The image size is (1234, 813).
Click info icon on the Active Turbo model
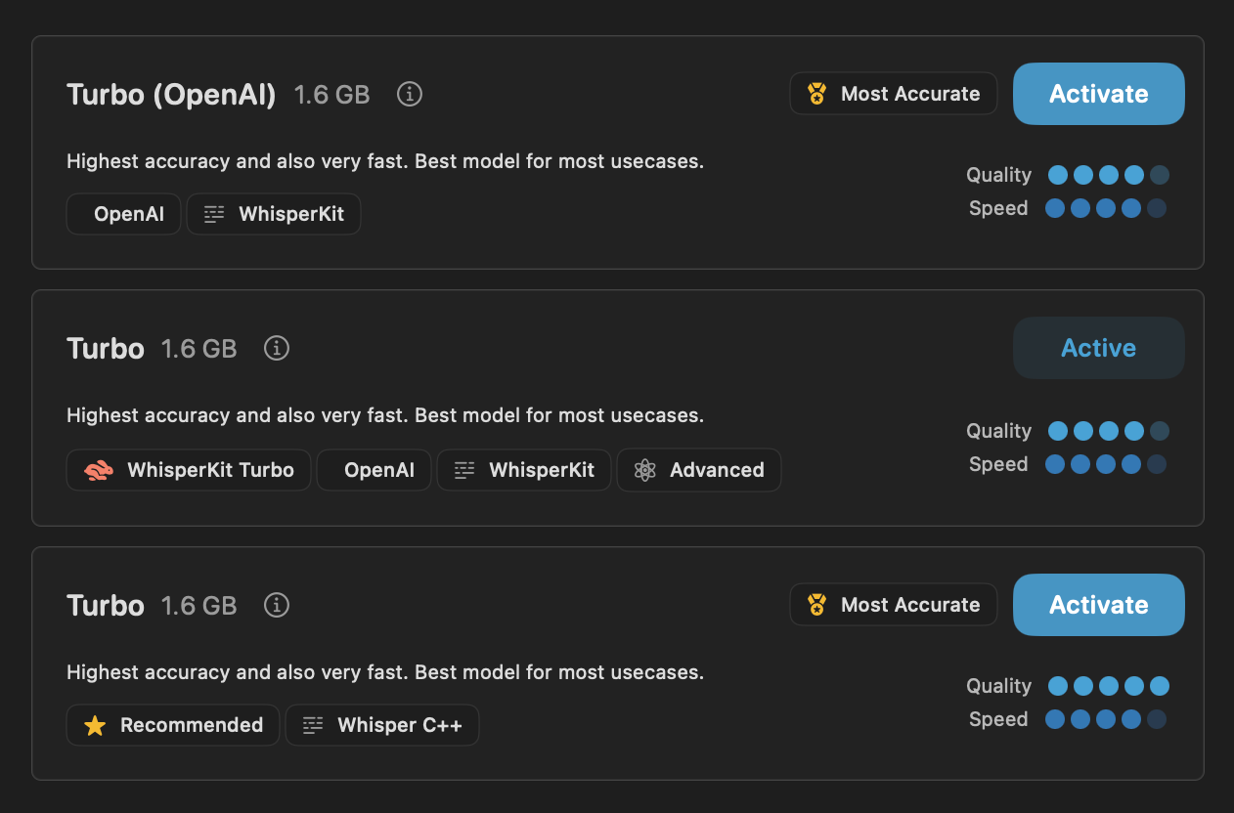pos(277,348)
